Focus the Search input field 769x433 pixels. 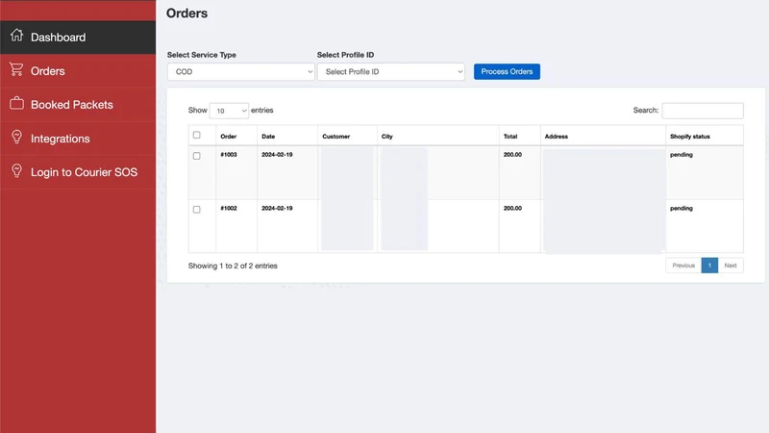coord(703,111)
